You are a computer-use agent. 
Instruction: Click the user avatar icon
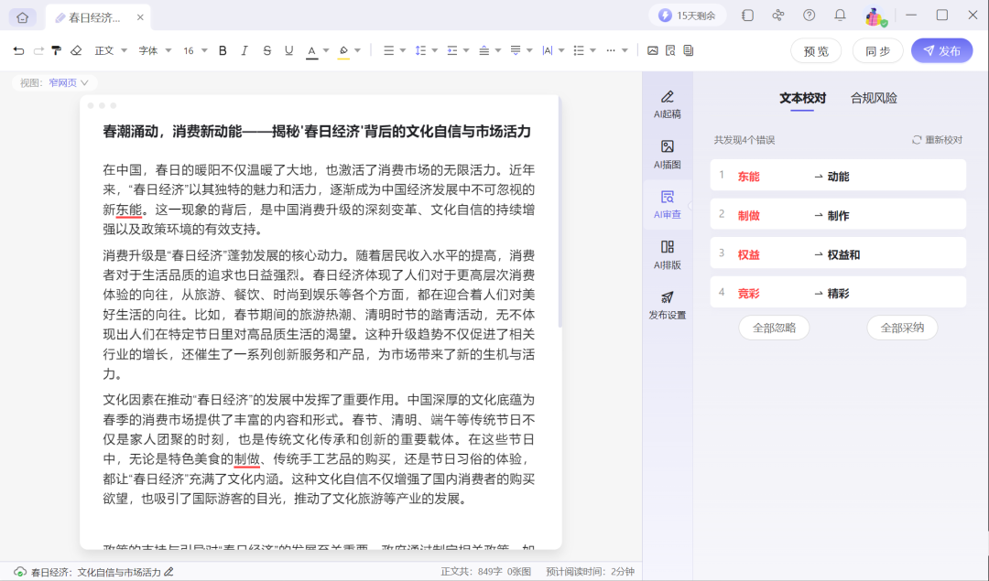(875, 17)
